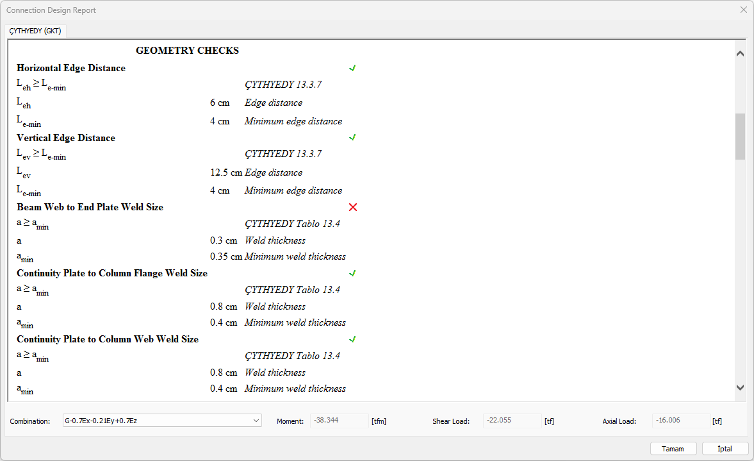Click the red X beside Beam Web weld

(x=352, y=207)
